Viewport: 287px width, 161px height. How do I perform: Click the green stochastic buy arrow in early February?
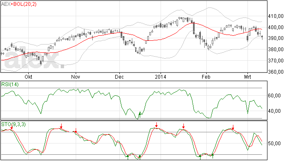213,156
